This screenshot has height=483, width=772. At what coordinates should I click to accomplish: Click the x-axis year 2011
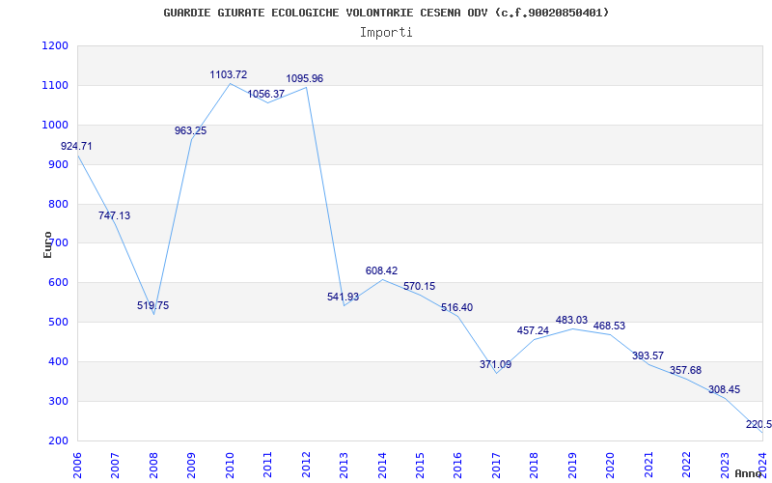[267, 466]
